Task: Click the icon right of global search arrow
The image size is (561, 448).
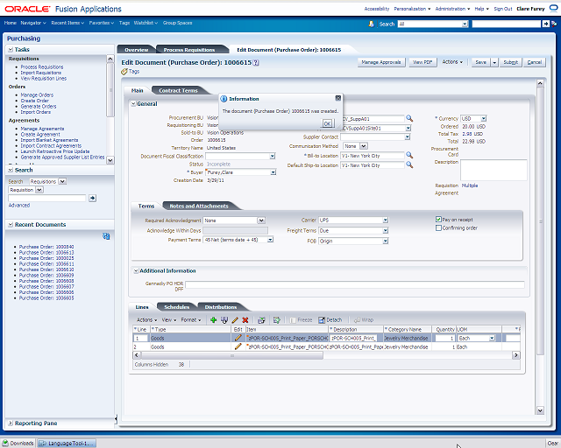Action: 554,24
